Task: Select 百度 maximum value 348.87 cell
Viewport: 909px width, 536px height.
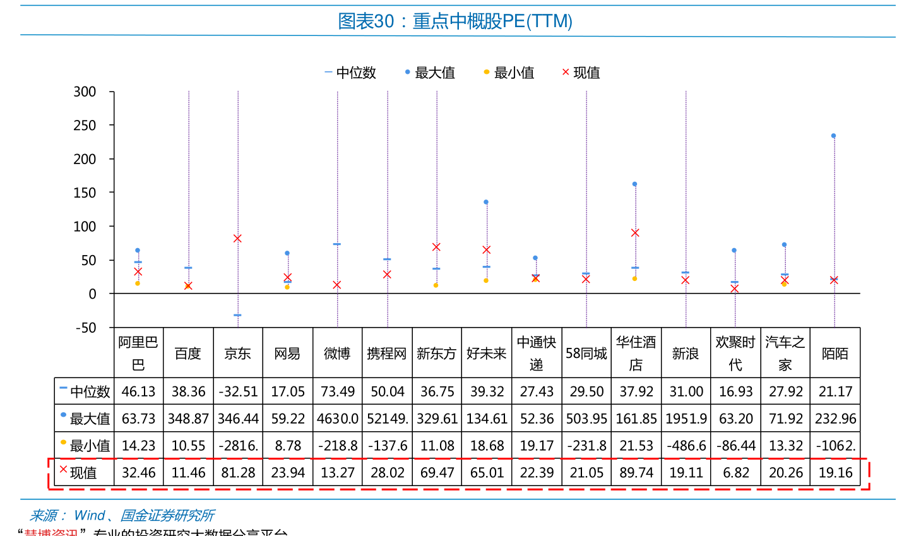Action: pos(189,419)
